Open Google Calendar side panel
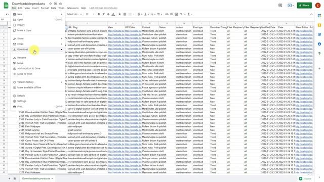Image resolution: width=324 pixels, height=182 pixels. click(319, 16)
